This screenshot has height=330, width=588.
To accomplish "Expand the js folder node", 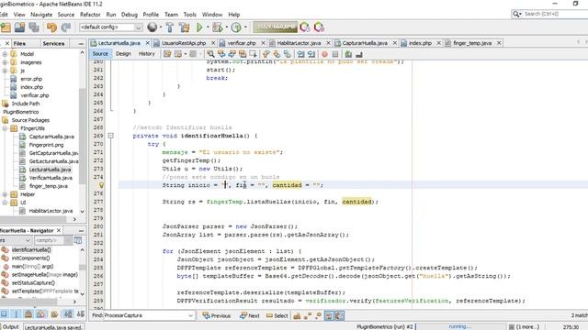I will 5,71.
